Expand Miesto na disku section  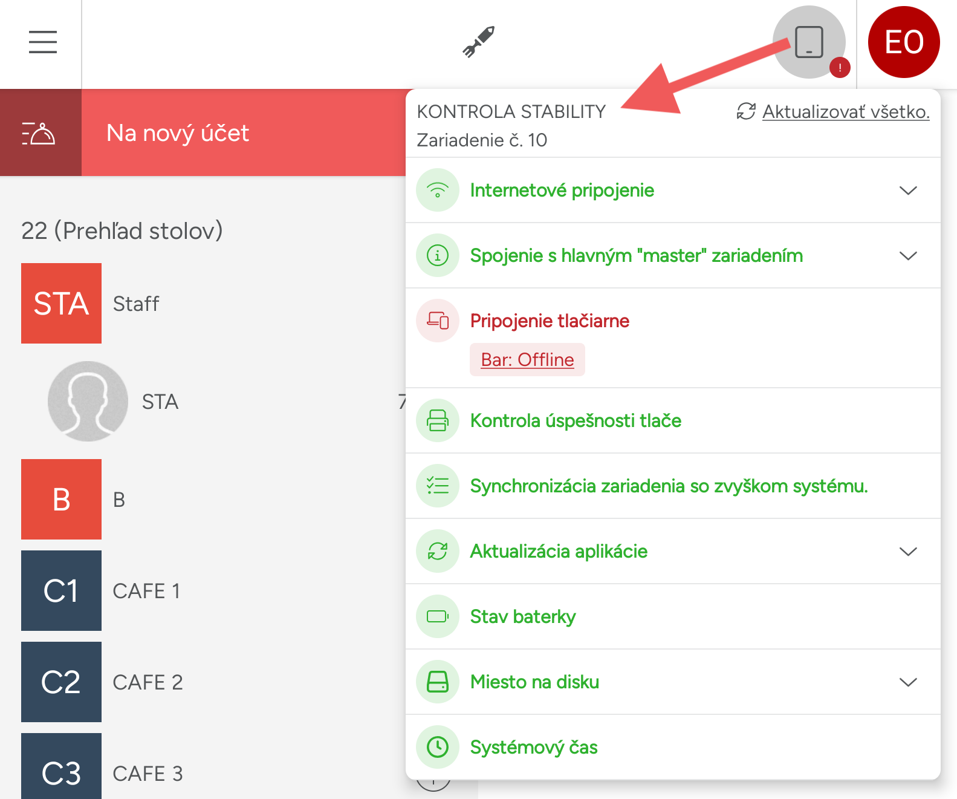(x=908, y=682)
